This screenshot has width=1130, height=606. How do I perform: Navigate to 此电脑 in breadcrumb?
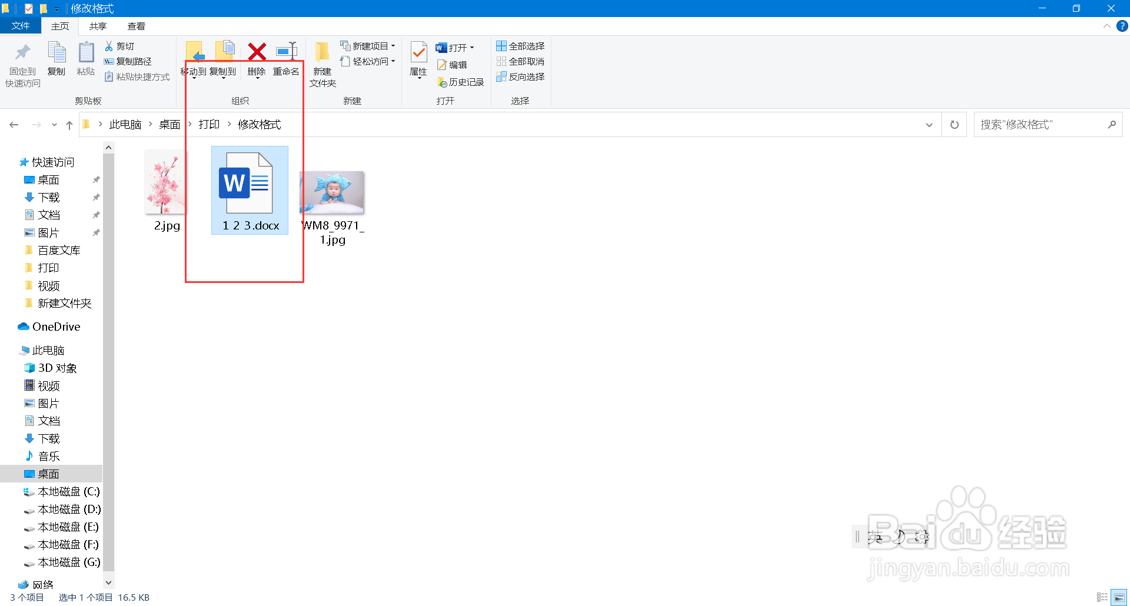[125, 124]
